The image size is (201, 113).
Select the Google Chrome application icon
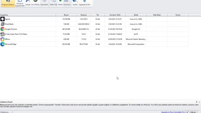click(x=3, y=29)
